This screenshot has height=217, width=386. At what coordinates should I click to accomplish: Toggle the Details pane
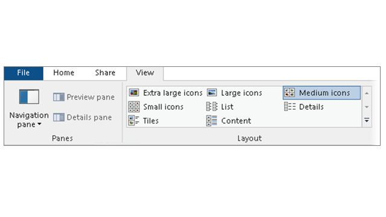[x=83, y=117]
